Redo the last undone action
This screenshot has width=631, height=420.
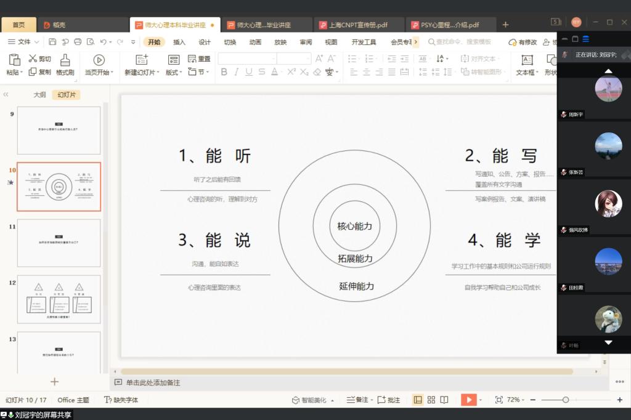(x=120, y=41)
